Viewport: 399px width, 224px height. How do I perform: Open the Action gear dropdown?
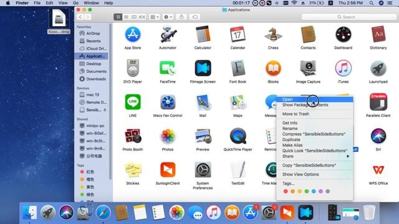(x=168, y=17)
